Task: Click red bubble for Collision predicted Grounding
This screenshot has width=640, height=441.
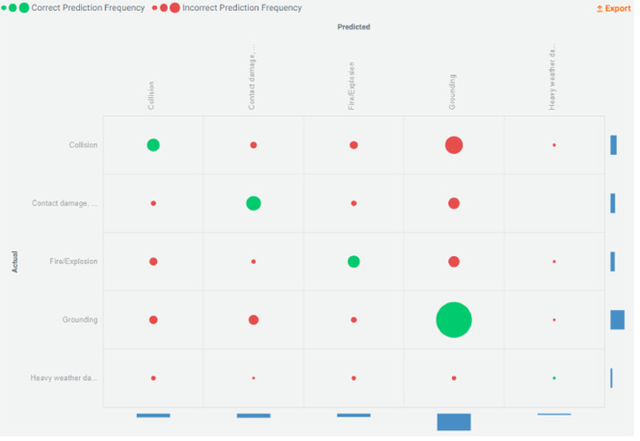Action: tap(454, 145)
